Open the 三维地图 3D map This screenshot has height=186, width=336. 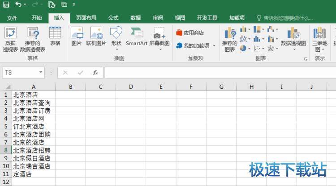[x=320, y=39]
